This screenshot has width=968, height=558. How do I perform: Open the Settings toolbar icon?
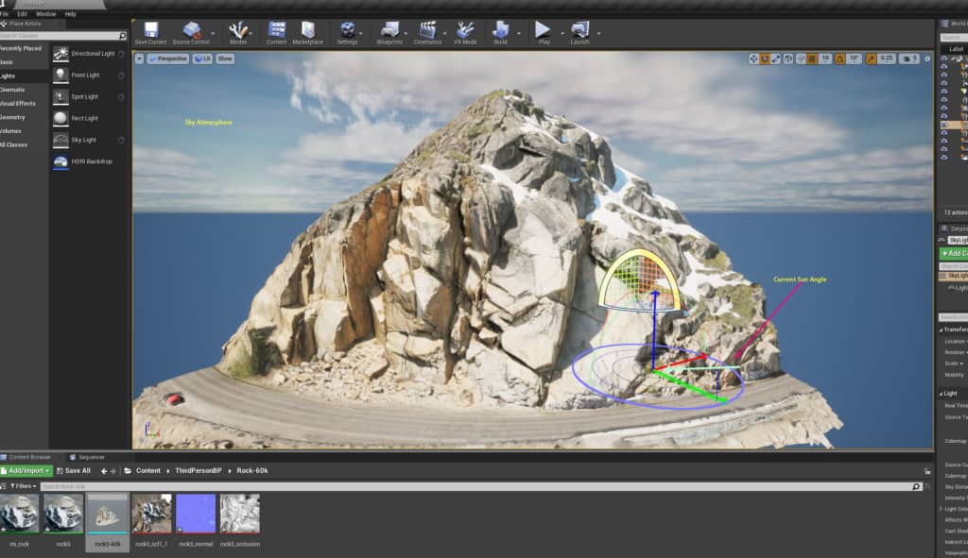[347, 33]
